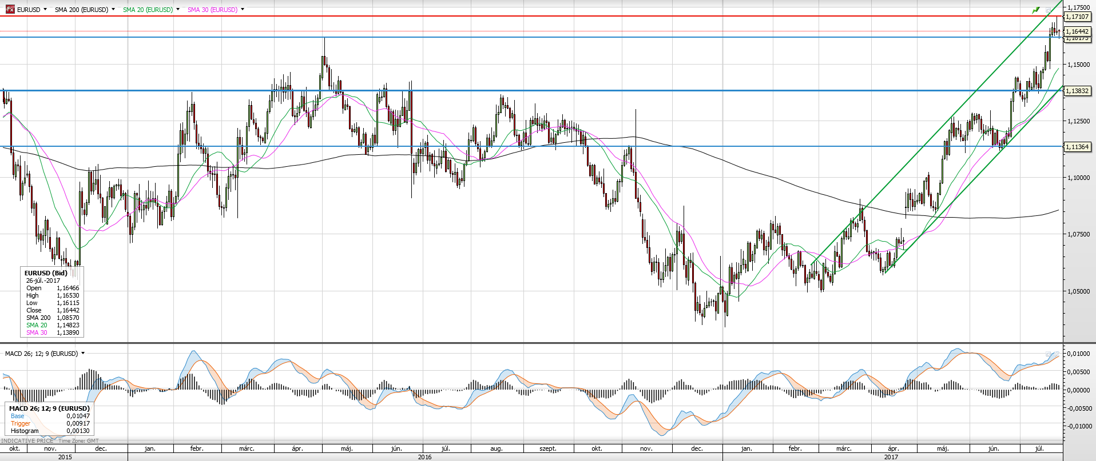Click the 0,00000 MACD axis label
The width and height of the screenshot is (1096, 461).
[x=1079, y=390]
